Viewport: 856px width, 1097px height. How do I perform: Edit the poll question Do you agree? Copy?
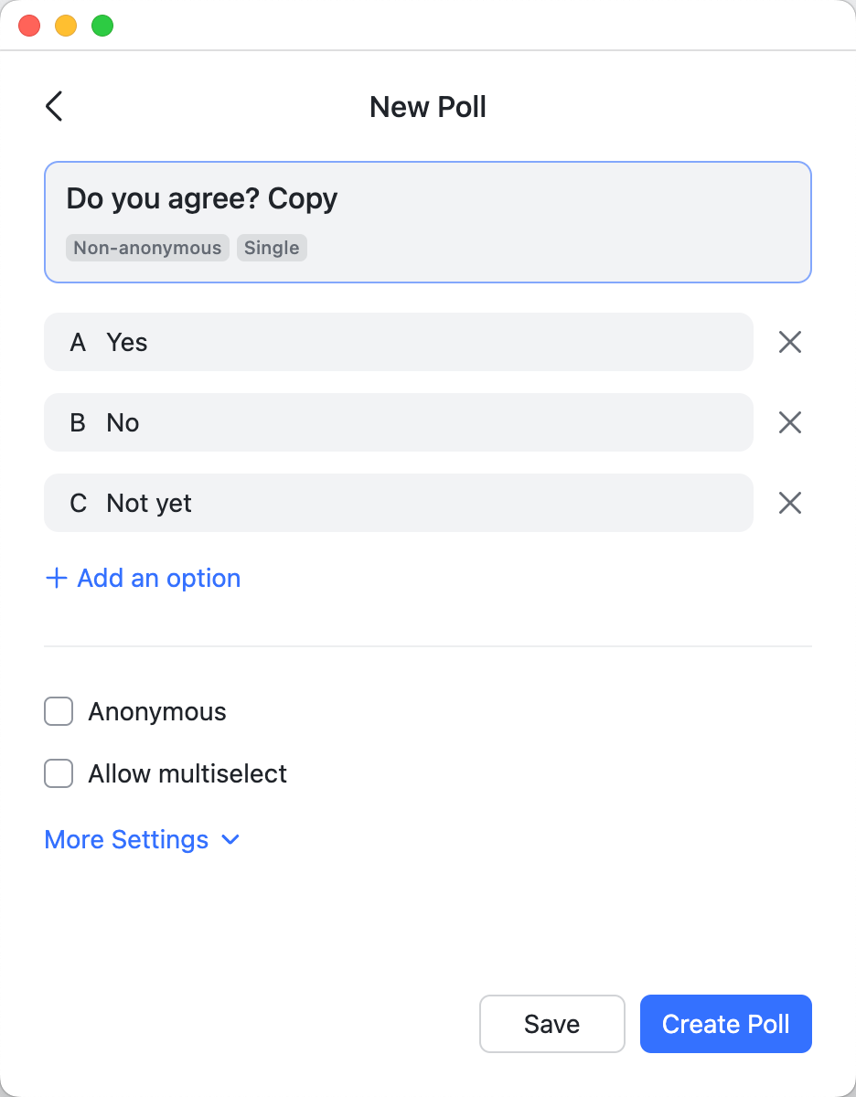[x=202, y=198]
